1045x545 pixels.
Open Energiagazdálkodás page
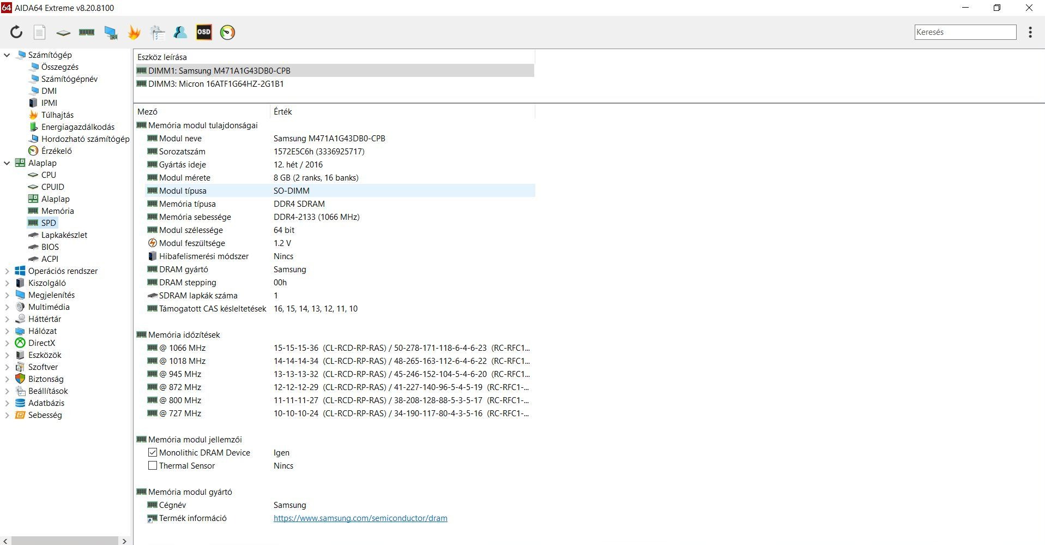click(78, 127)
